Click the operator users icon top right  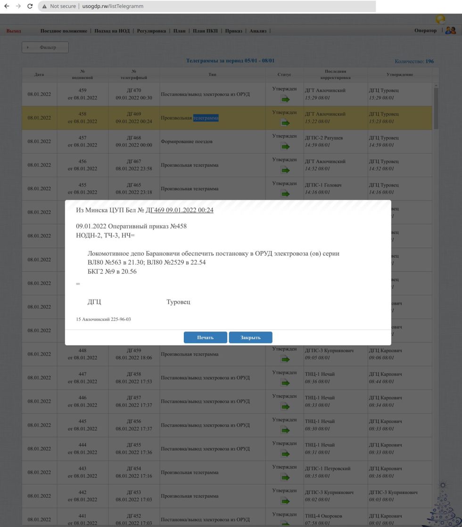[450, 31]
